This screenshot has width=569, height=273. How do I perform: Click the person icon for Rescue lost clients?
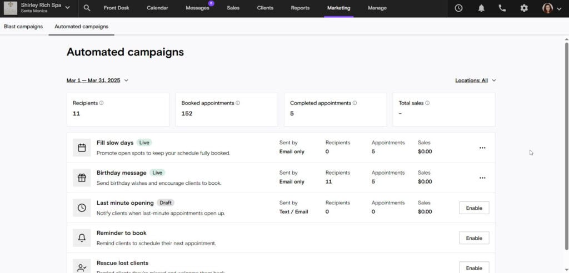point(82,267)
